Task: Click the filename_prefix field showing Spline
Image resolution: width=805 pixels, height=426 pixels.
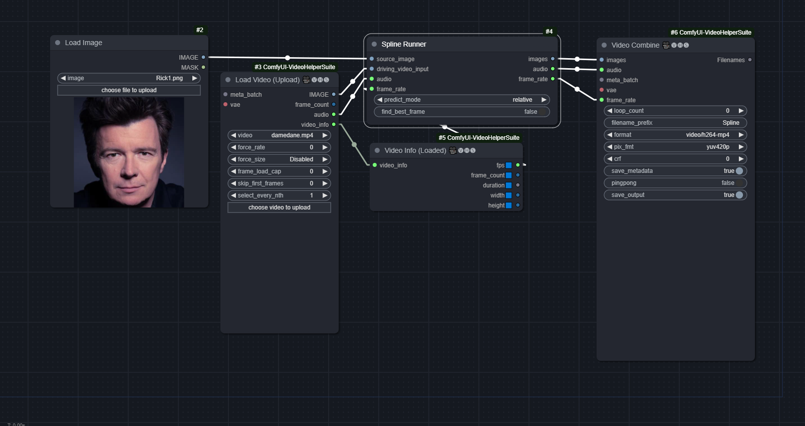Action: pos(676,123)
